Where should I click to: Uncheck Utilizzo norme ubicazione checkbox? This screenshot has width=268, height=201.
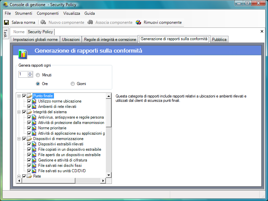click(29, 101)
